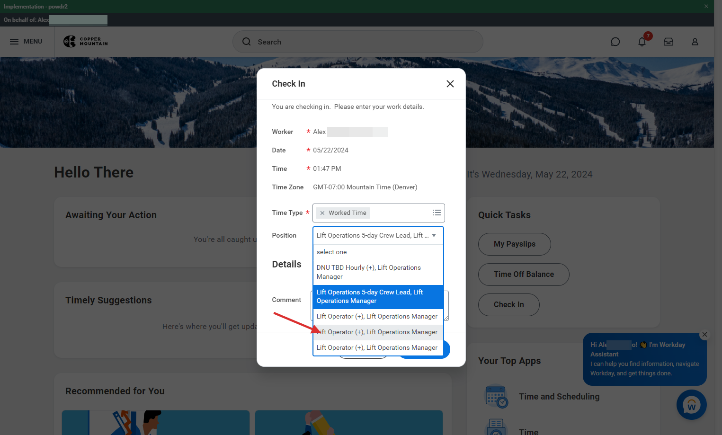Collapse the Position dropdown arrow
Screen dimensions: 722x435
(x=434, y=235)
